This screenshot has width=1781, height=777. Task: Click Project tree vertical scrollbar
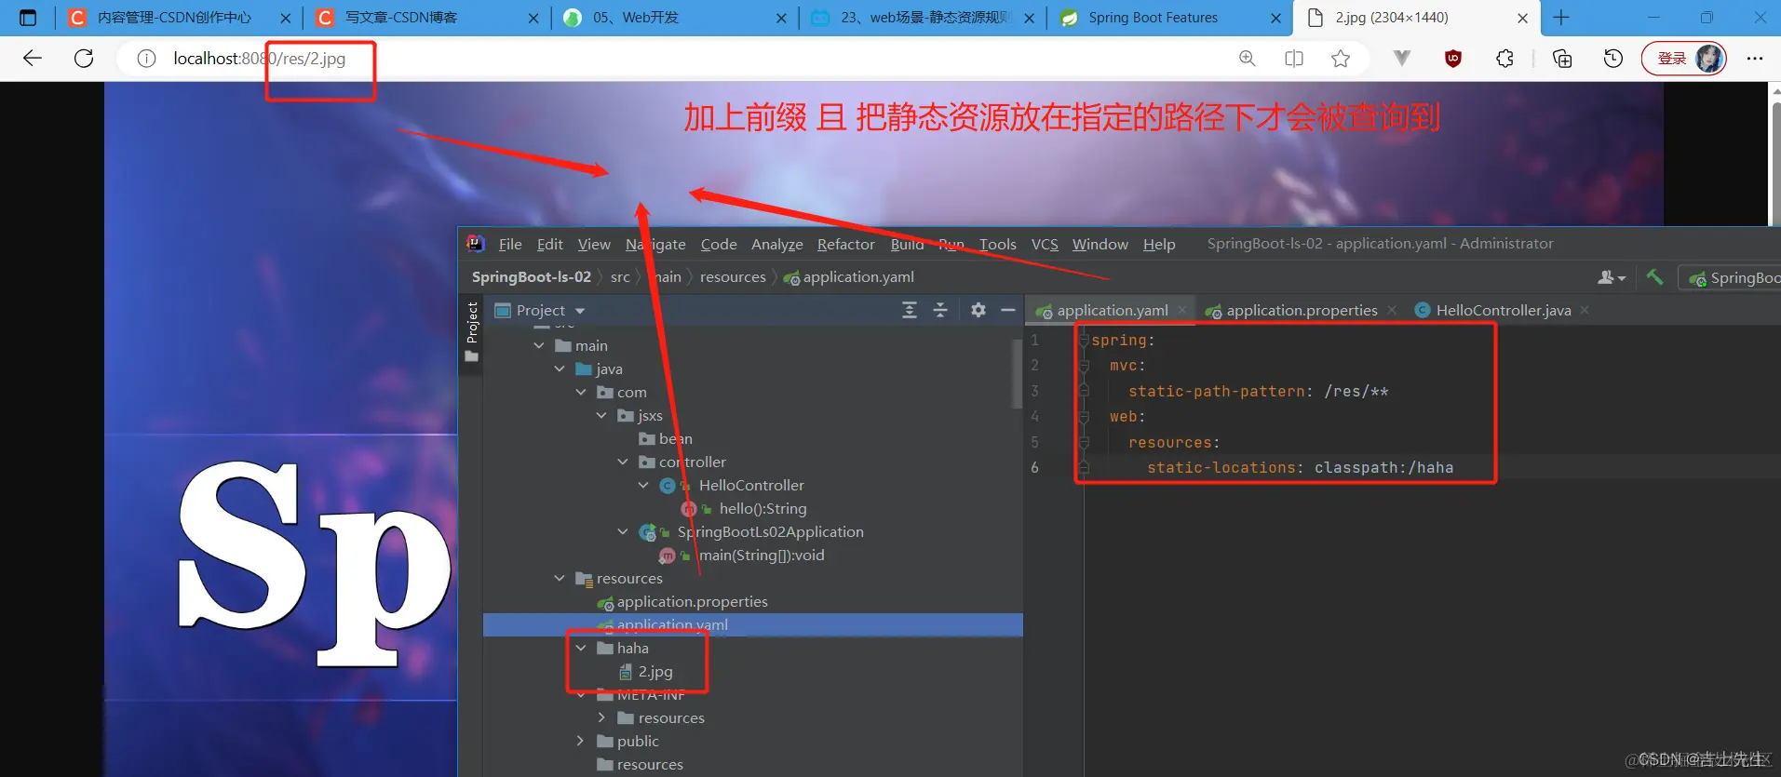(1017, 373)
